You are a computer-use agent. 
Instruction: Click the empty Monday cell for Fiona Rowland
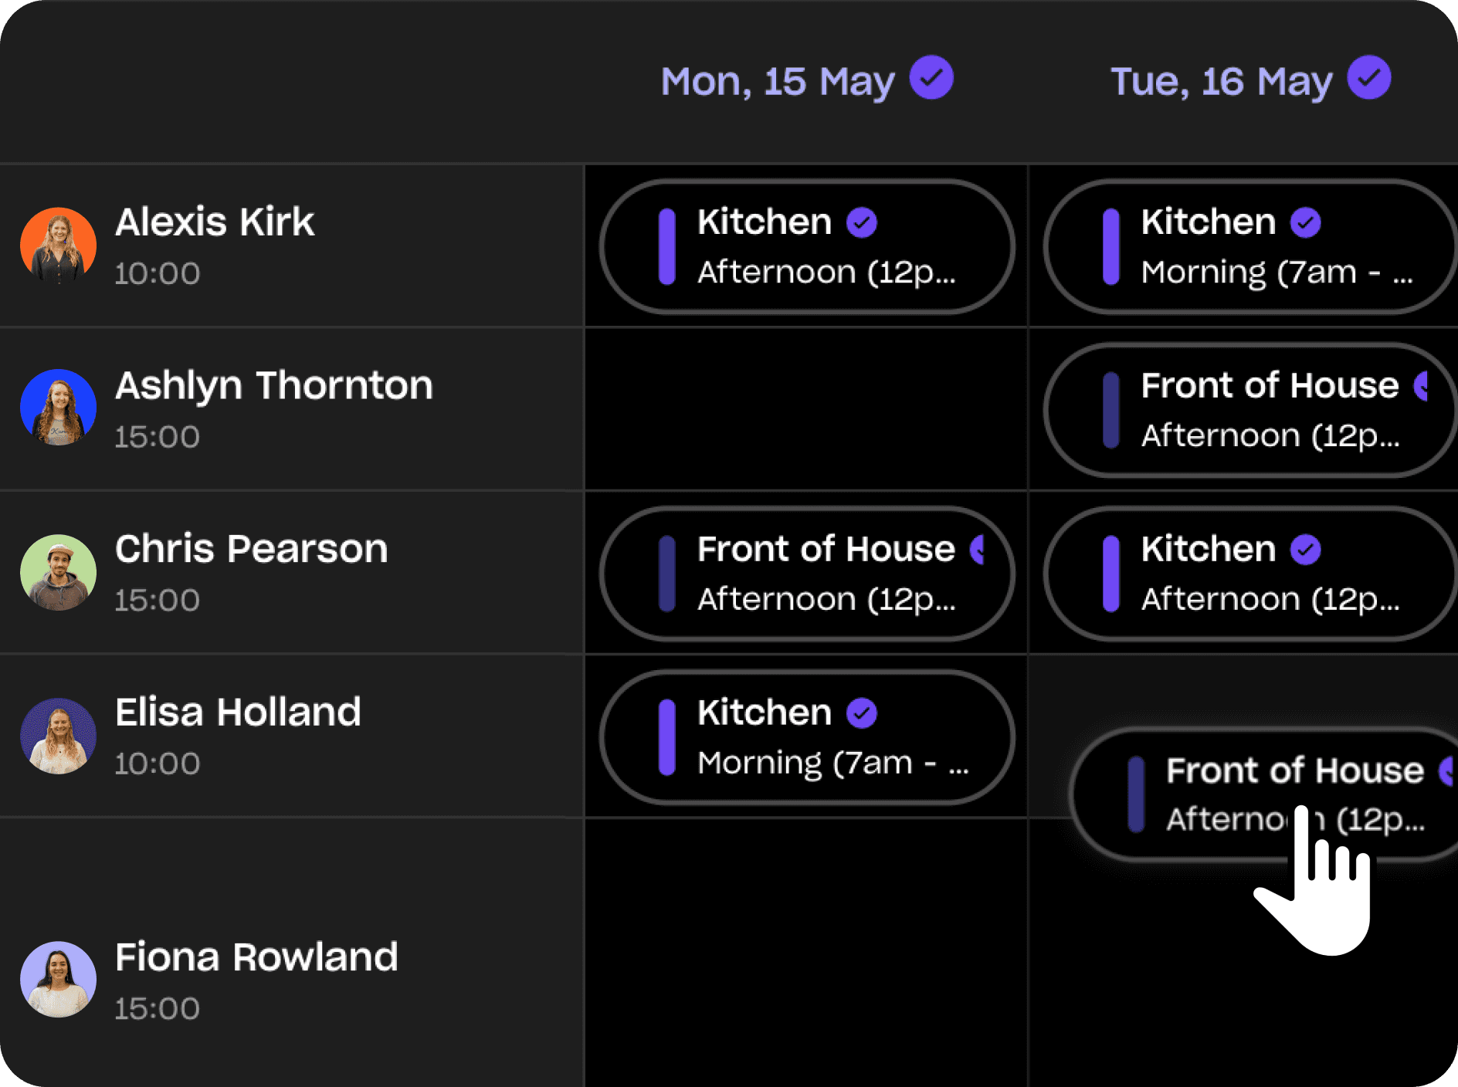pos(806,952)
